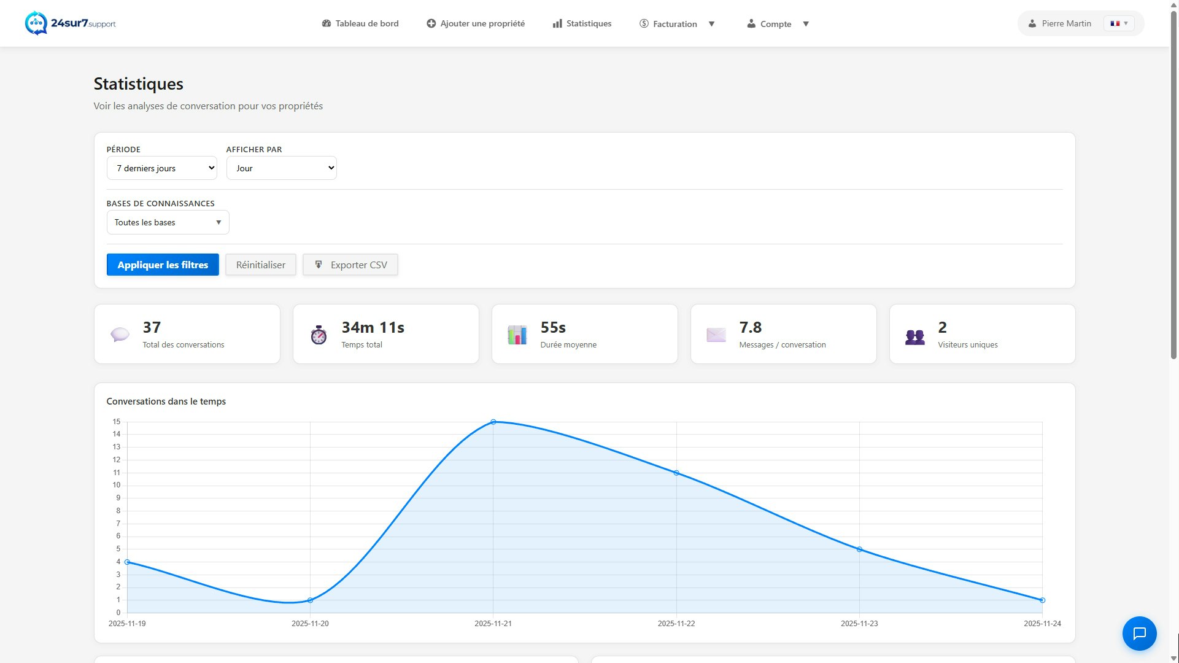Go to Tableau de bord

(x=360, y=23)
